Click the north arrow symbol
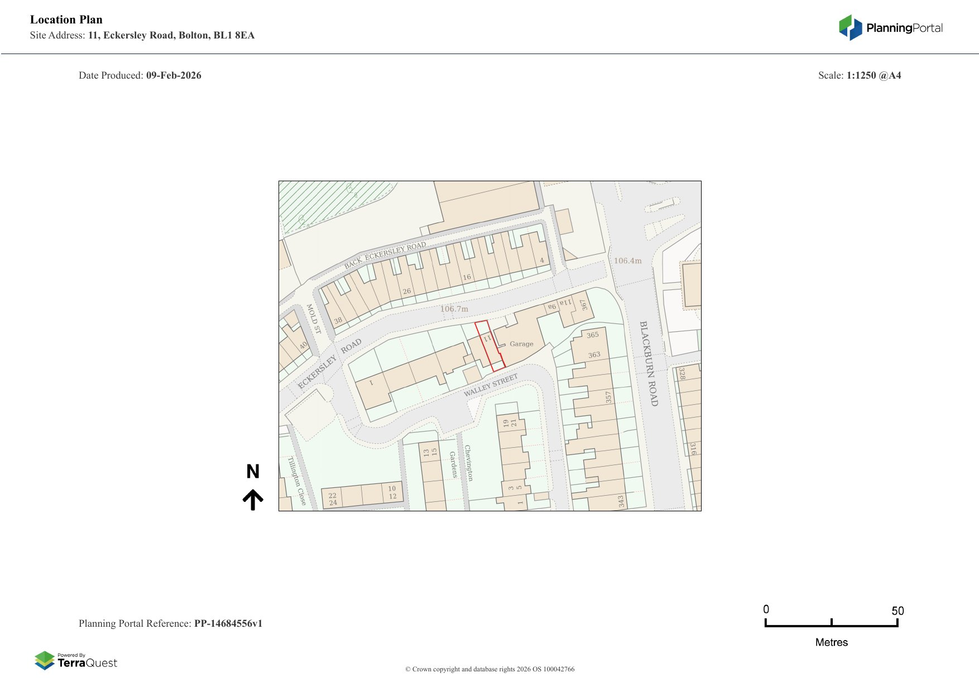Screen dimensions: 979x692 point(253,500)
